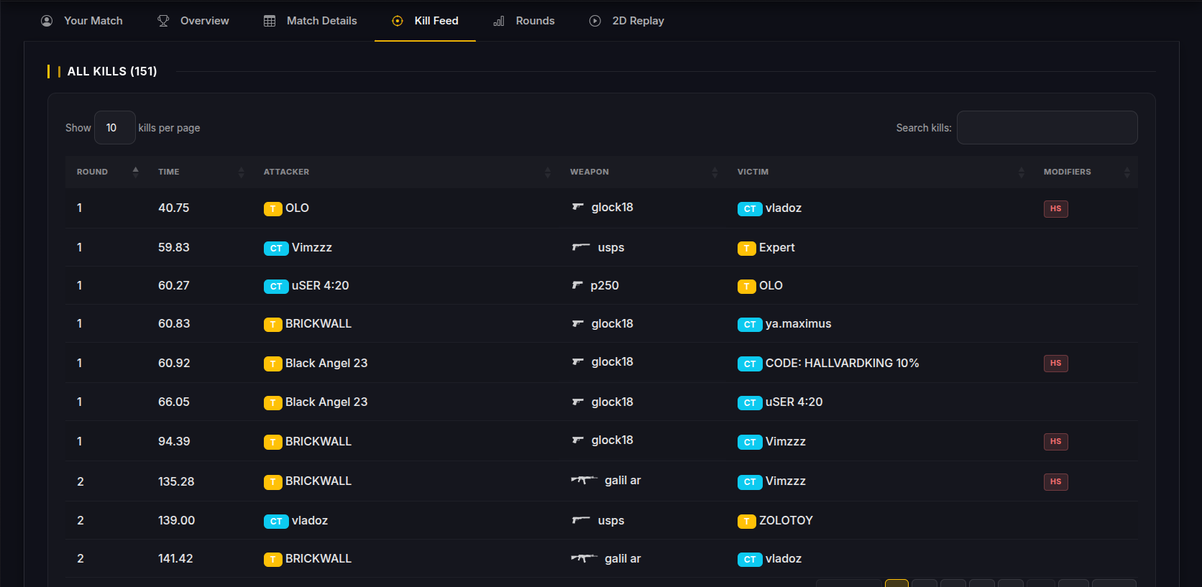The height and width of the screenshot is (587, 1202).
Task: Click attacker Black Angel 23 at 66.05
Action: [x=326, y=402]
